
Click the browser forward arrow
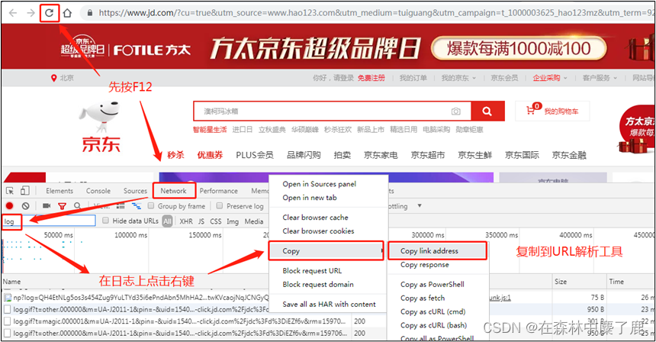[x=31, y=13]
